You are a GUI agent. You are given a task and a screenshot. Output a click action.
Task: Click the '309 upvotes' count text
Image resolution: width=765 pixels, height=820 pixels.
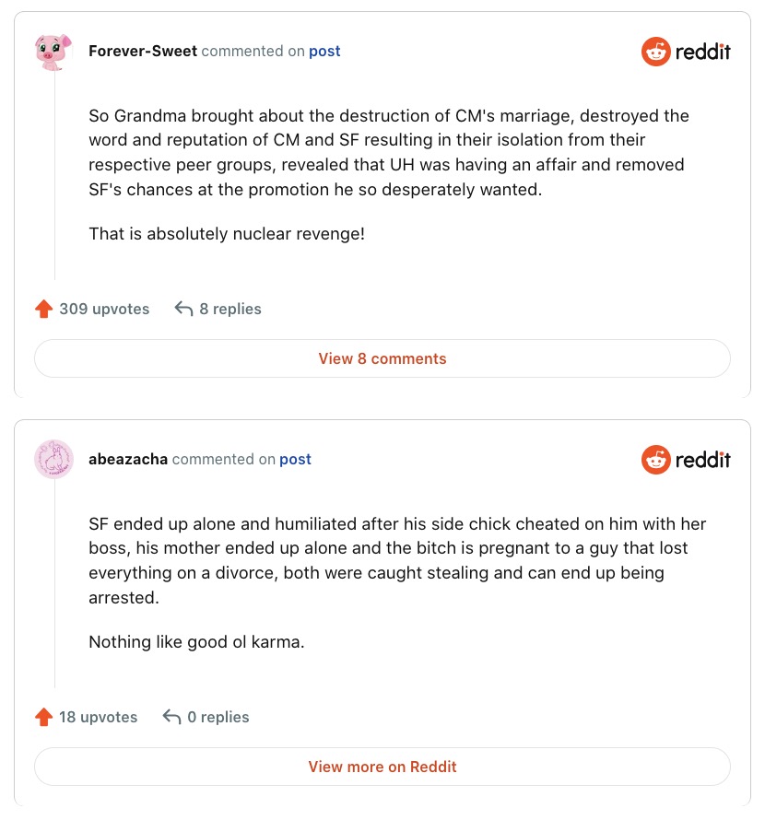coord(104,310)
